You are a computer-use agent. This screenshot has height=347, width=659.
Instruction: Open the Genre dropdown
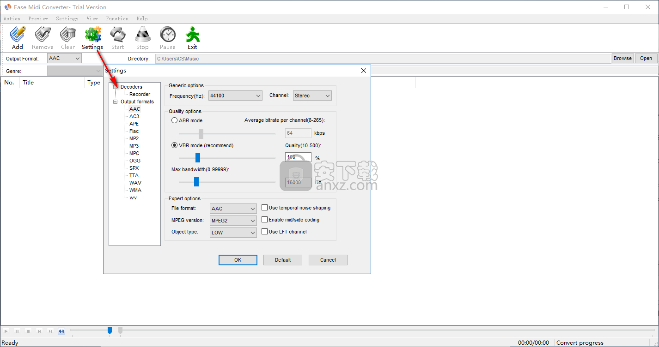coord(75,71)
